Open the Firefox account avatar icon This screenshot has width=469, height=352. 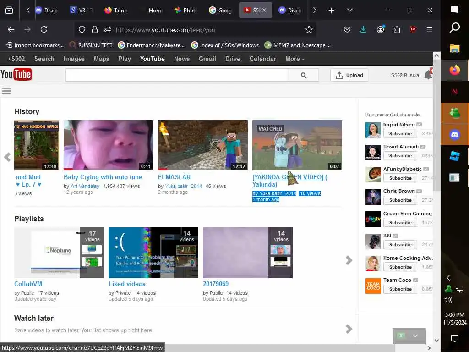tap(381, 29)
